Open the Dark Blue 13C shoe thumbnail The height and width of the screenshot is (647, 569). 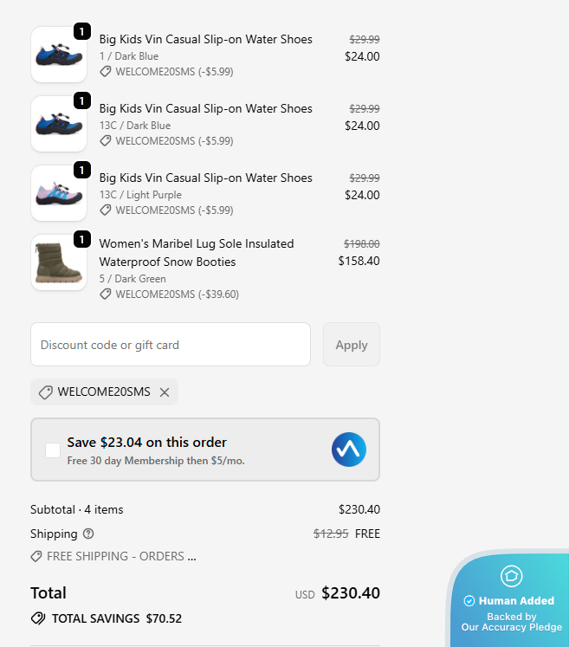point(59,124)
